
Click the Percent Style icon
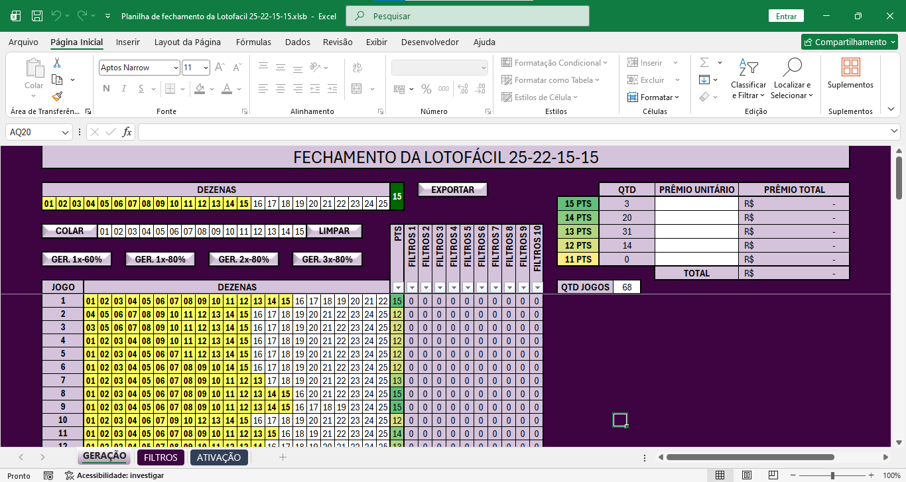coord(426,89)
